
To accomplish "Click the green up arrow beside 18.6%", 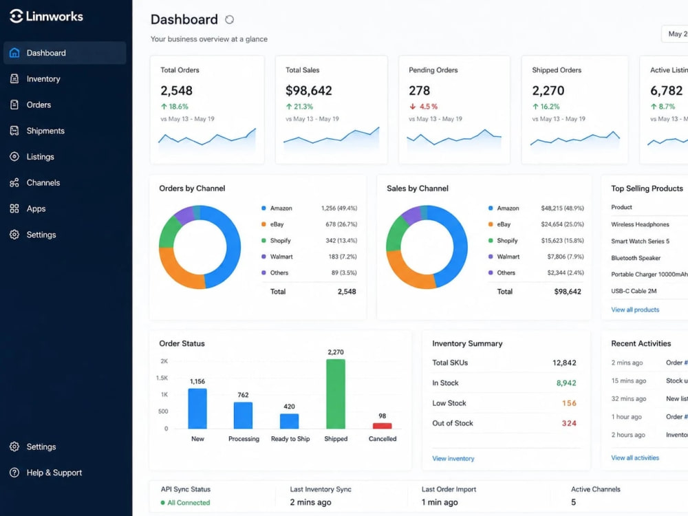I will 164,107.
